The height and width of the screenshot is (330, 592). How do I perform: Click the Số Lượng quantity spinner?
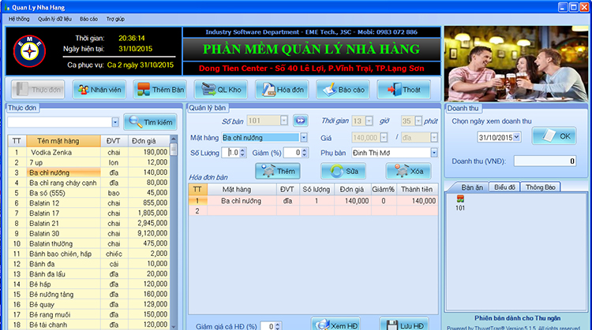[x=233, y=153]
